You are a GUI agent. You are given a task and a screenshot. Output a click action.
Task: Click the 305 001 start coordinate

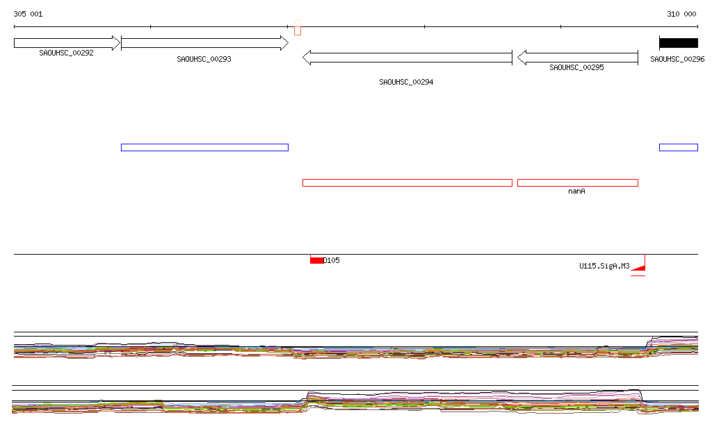(28, 14)
